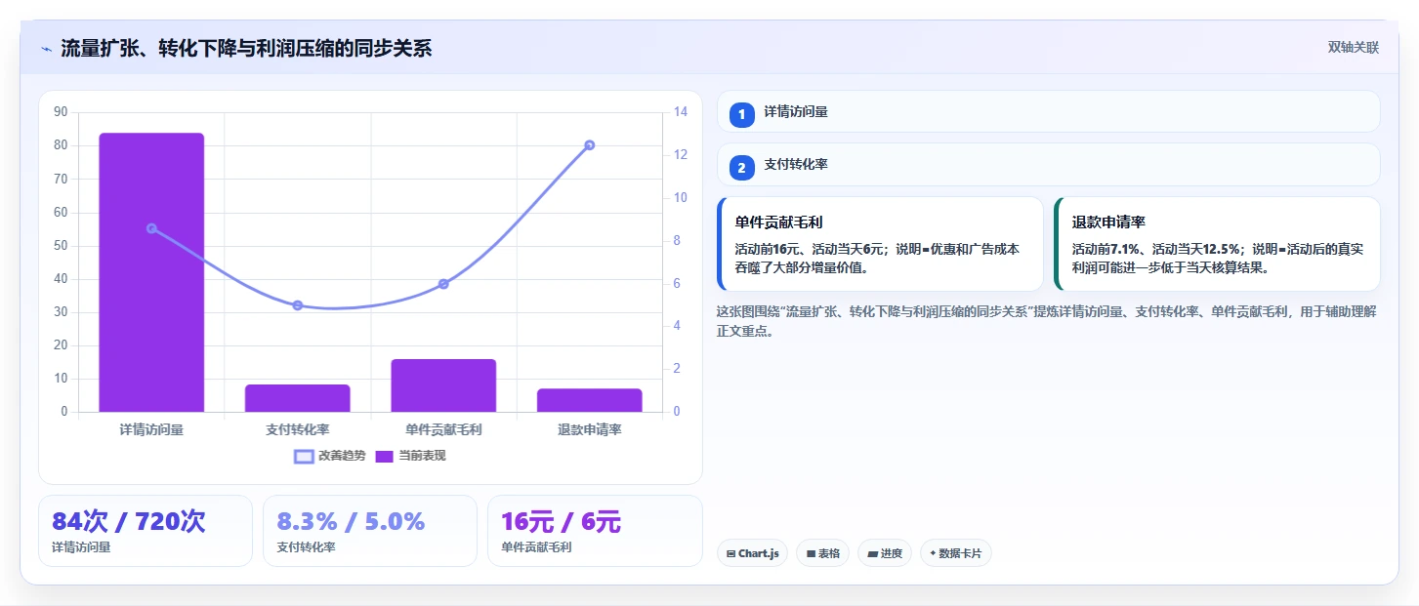Click the 支付转化率 bar in chart

pos(297,398)
